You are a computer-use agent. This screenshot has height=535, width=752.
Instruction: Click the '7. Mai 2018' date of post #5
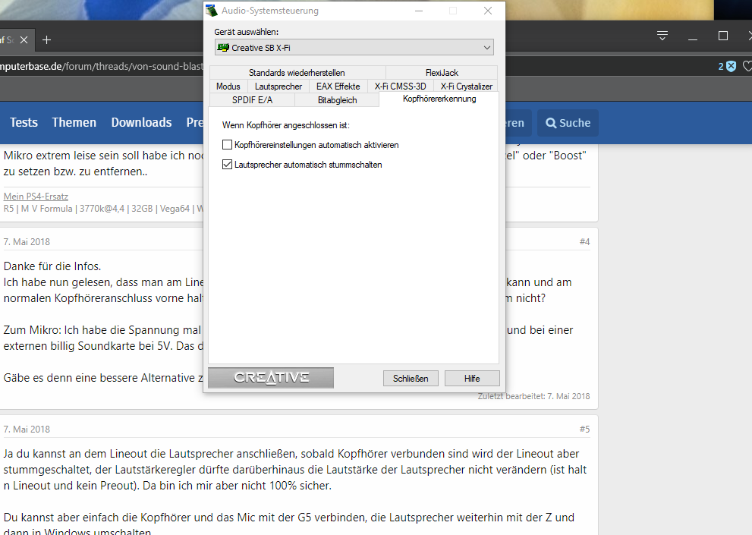point(27,430)
